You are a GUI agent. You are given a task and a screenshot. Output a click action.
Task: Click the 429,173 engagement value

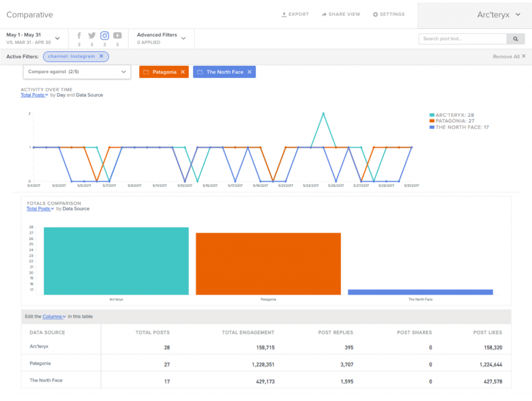coord(265,382)
